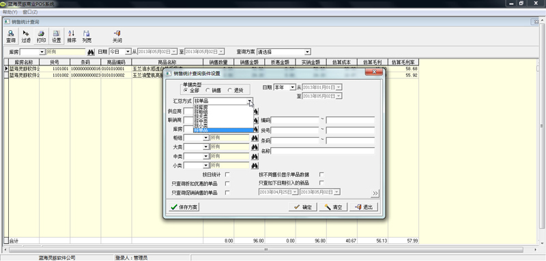The image size is (546, 261).
Task: Click the 查询 search toolbar icon
Action: (11, 37)
